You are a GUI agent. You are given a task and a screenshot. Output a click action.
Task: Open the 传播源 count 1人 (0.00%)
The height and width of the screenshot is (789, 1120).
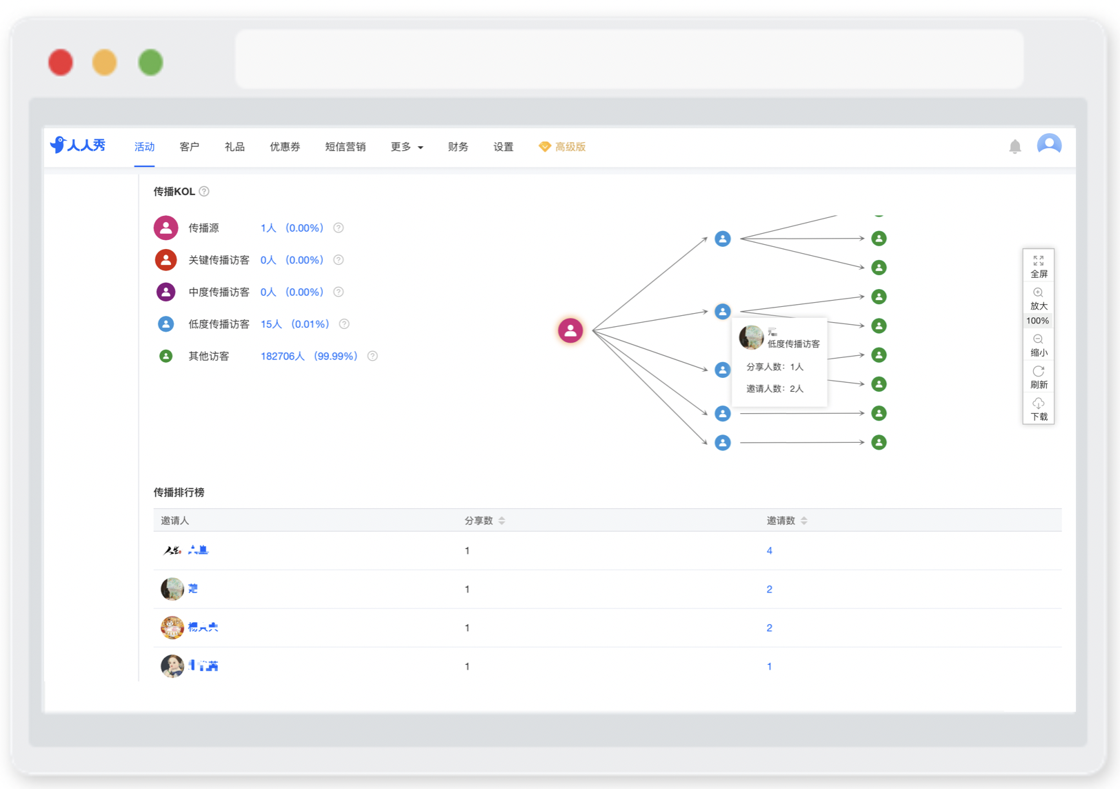(292, 228)
